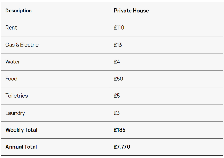Click the Annual Total label
Screen dimensions: 224x158
[x=21, y=147]
